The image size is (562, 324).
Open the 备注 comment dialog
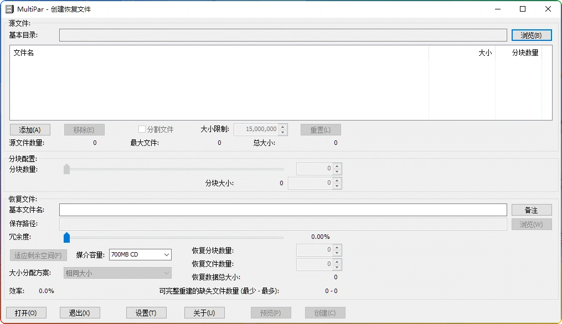(531, 210)
